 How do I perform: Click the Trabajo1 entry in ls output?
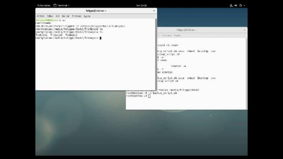(x=41, y=35)
